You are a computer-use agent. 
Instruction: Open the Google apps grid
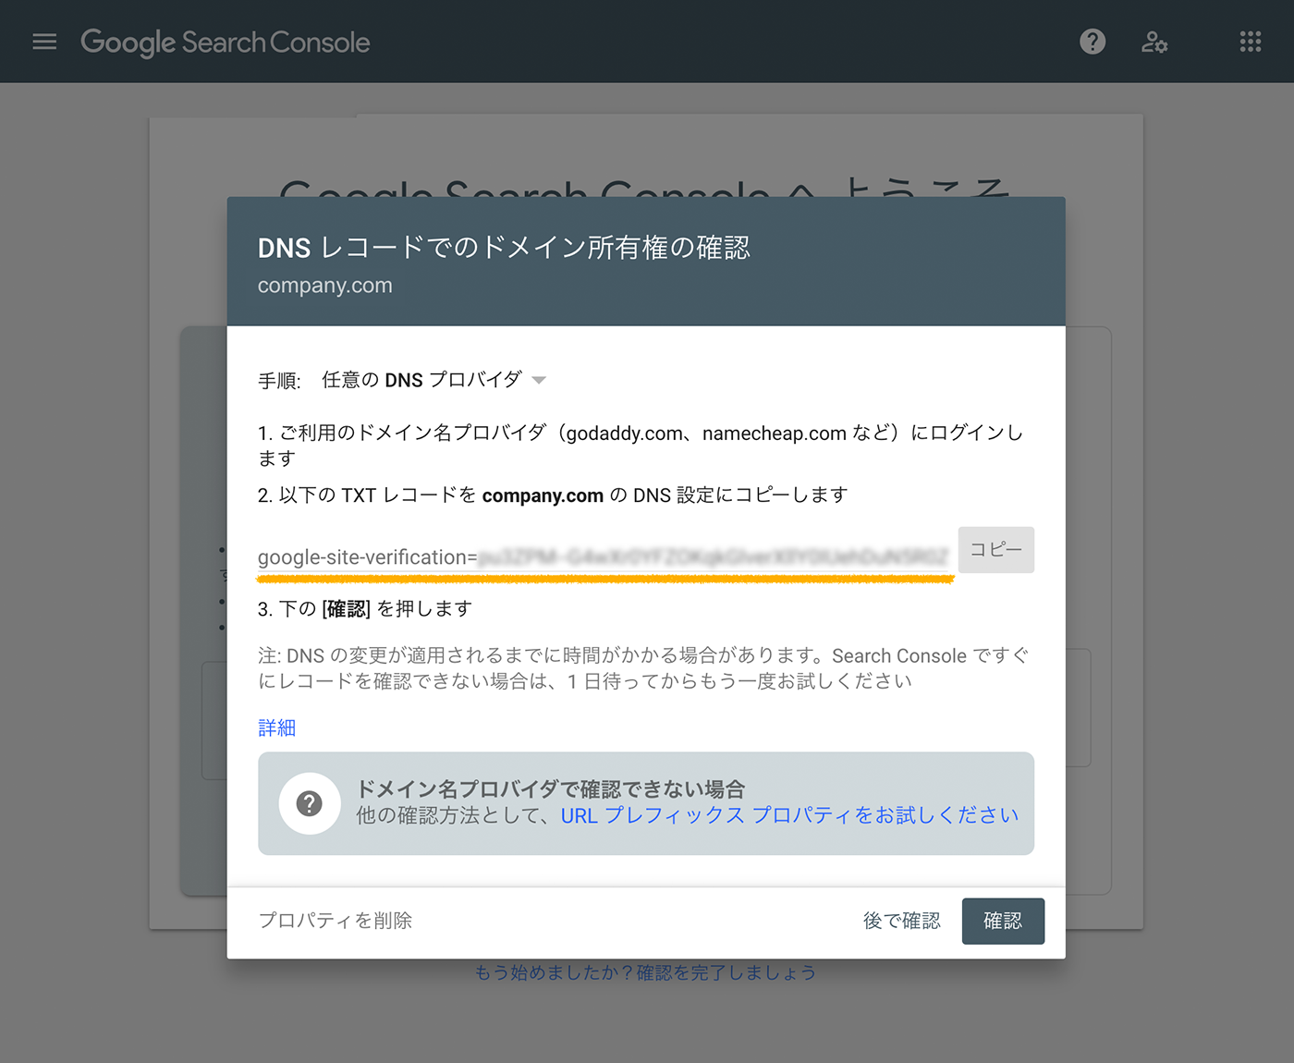pos(1251,42)
